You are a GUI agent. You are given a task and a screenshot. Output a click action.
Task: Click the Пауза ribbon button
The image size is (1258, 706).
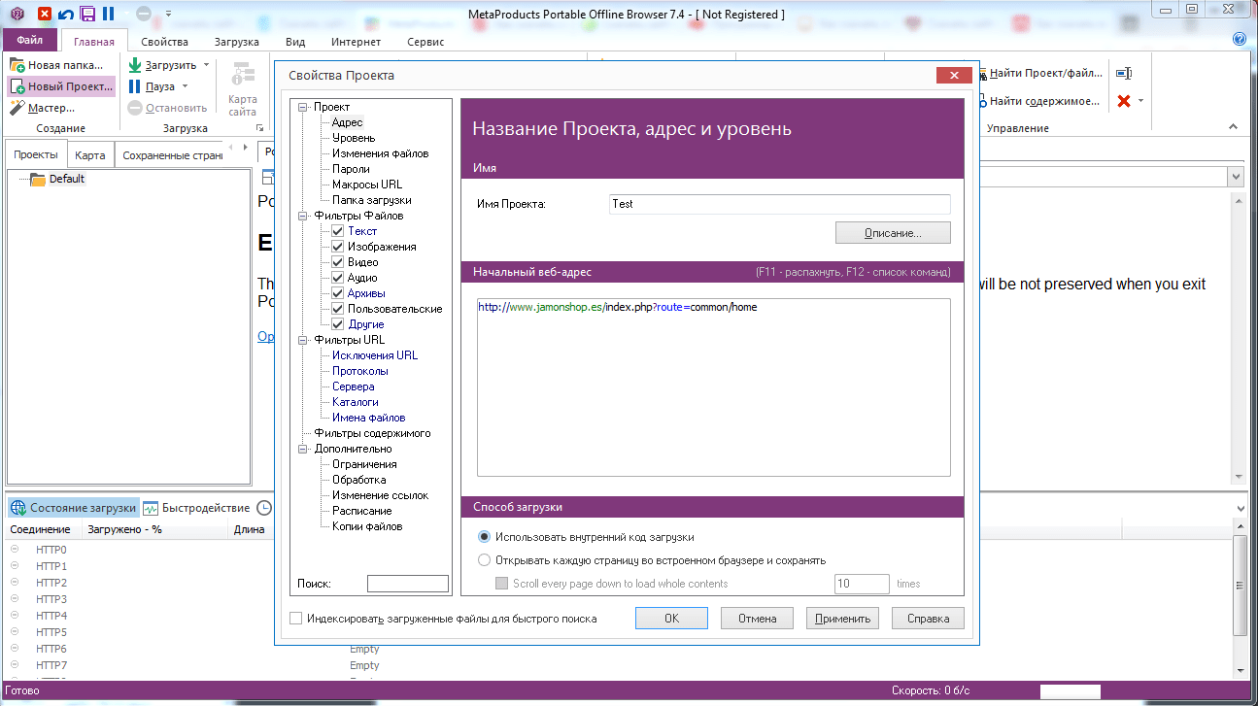tap(152, 86)
